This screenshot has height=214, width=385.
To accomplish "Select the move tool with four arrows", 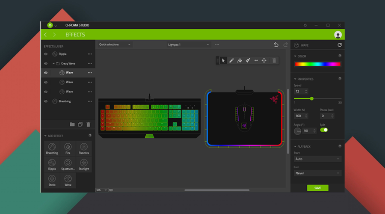I will [264, 60].
